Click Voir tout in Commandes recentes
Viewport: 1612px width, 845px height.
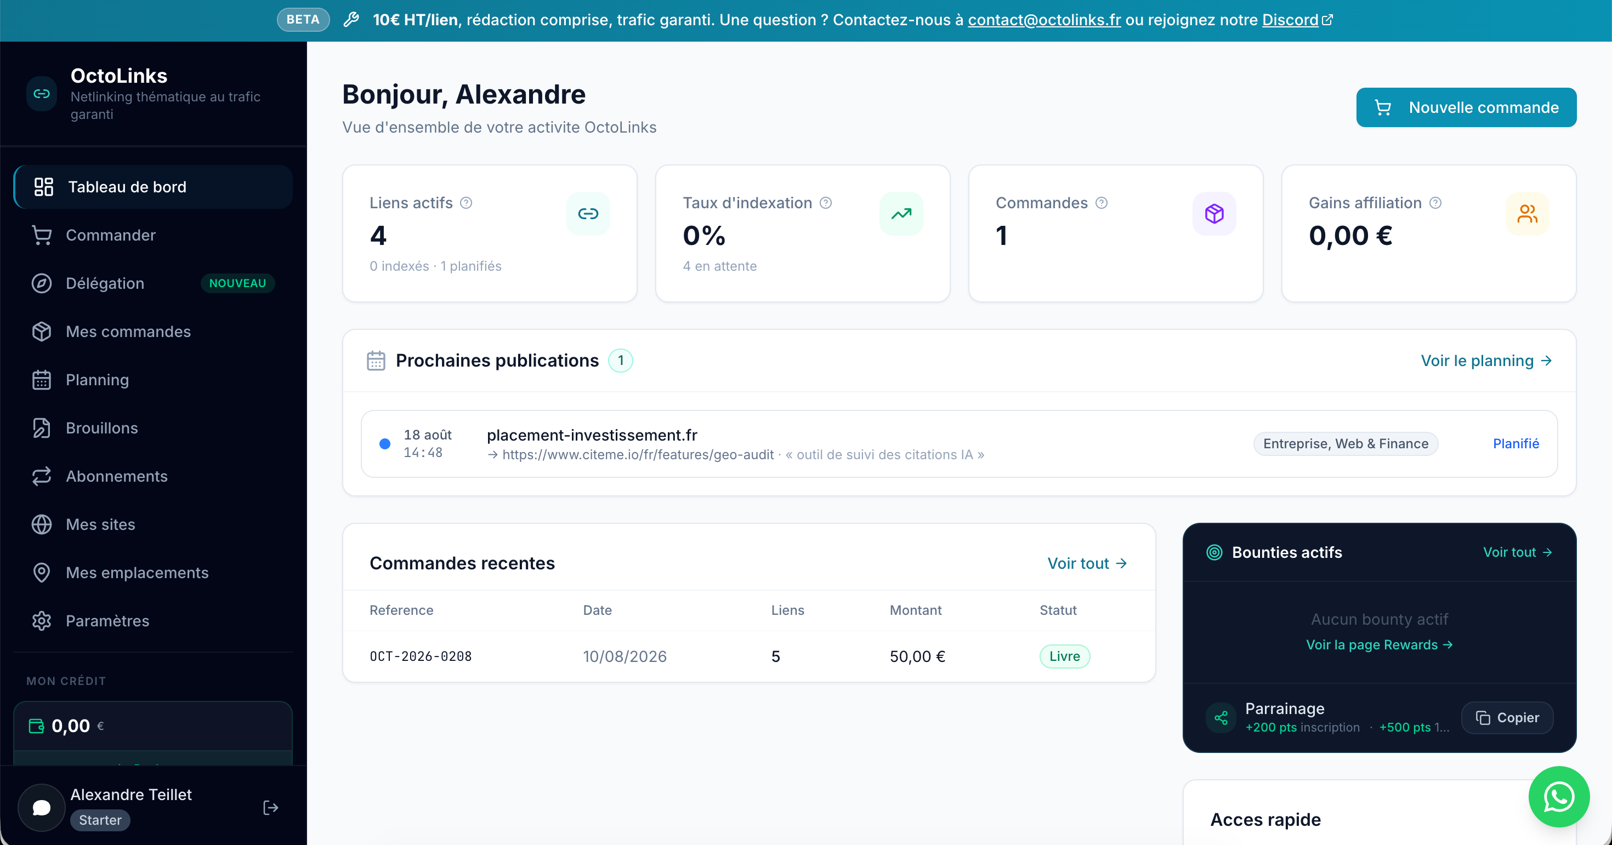1087,563
